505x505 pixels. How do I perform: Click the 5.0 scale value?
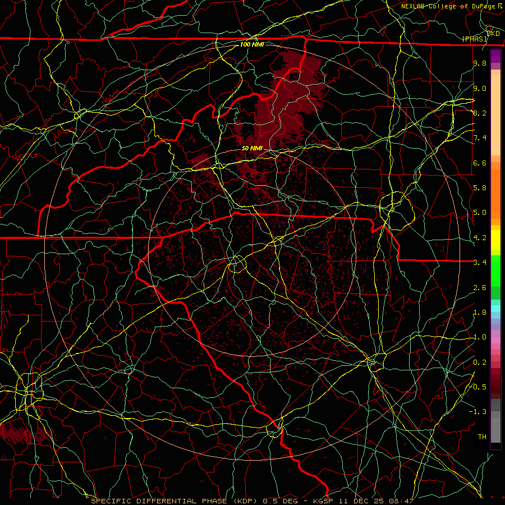click(480, 213)
